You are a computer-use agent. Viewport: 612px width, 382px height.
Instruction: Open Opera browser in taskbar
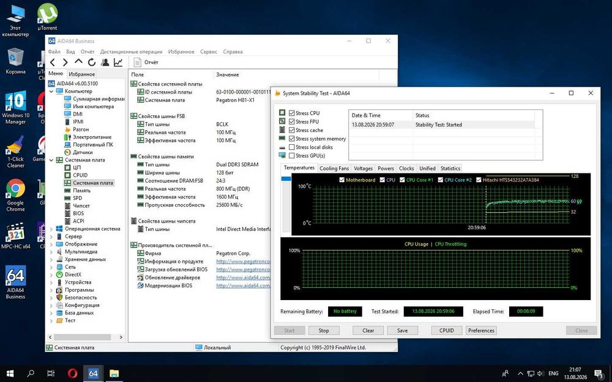72,373
